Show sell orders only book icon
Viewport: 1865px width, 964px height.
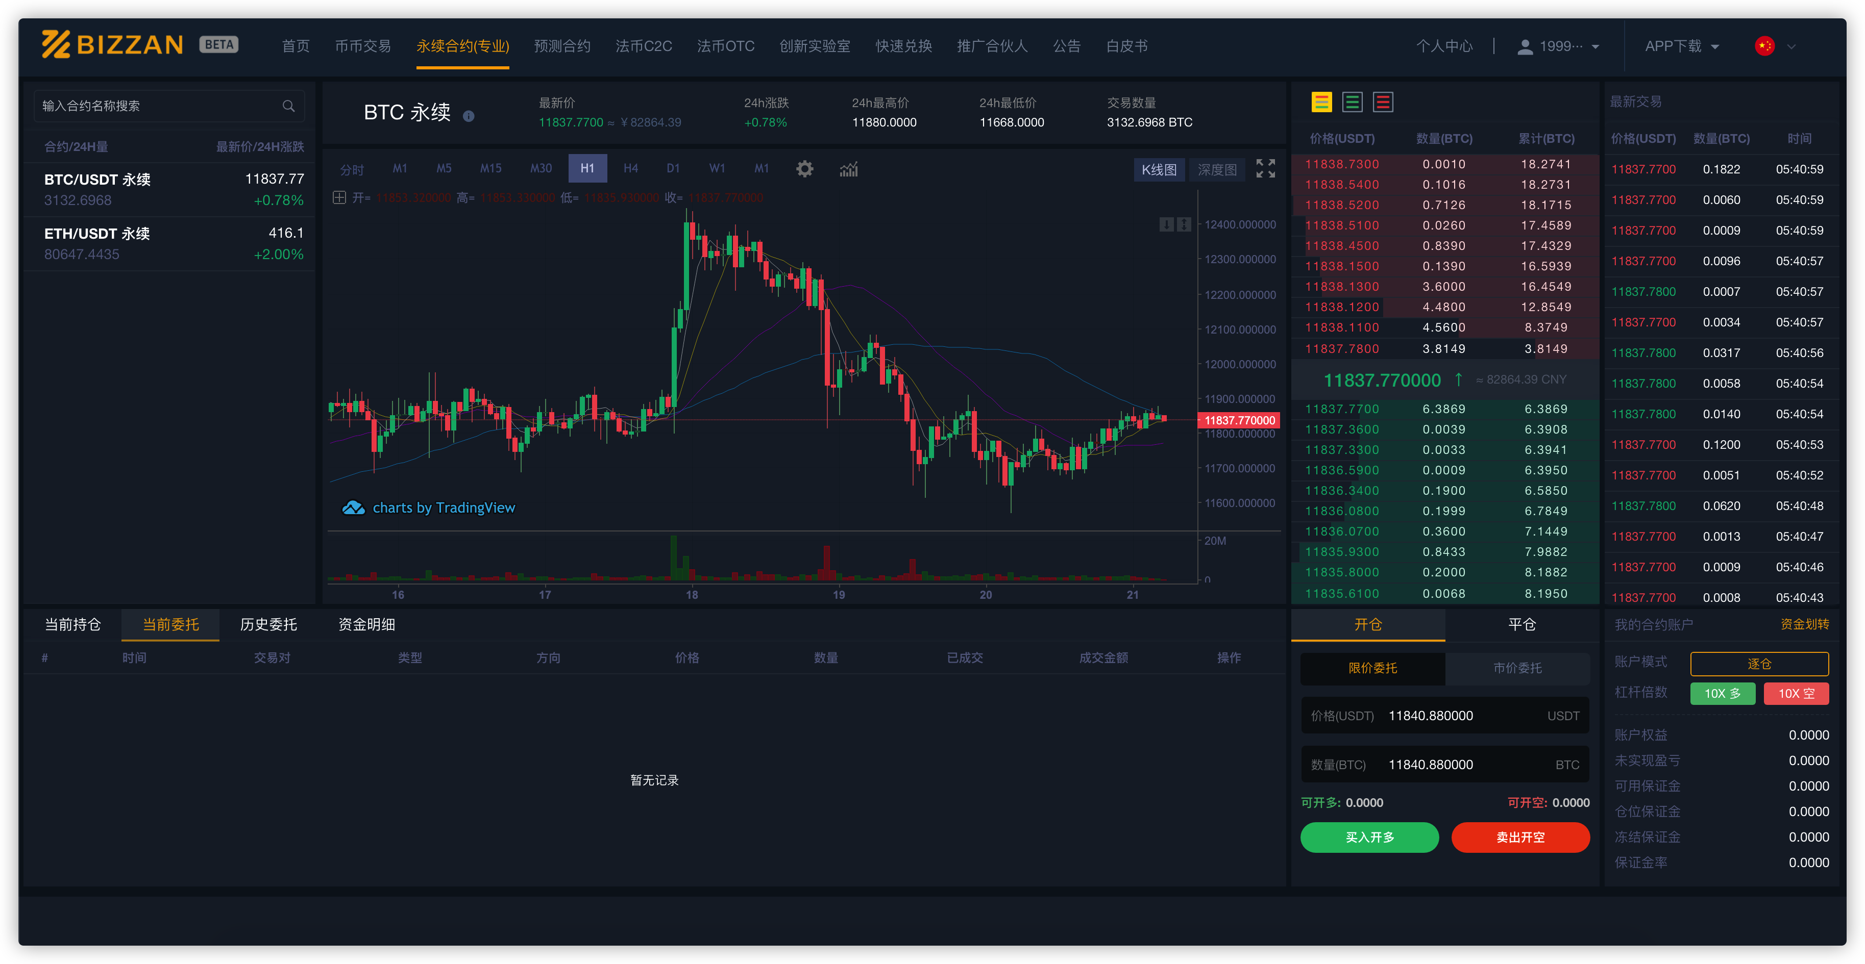click(x=1383, y=102)
